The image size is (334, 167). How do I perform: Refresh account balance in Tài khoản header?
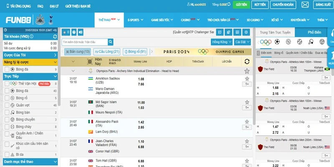(x=55, y=37)
